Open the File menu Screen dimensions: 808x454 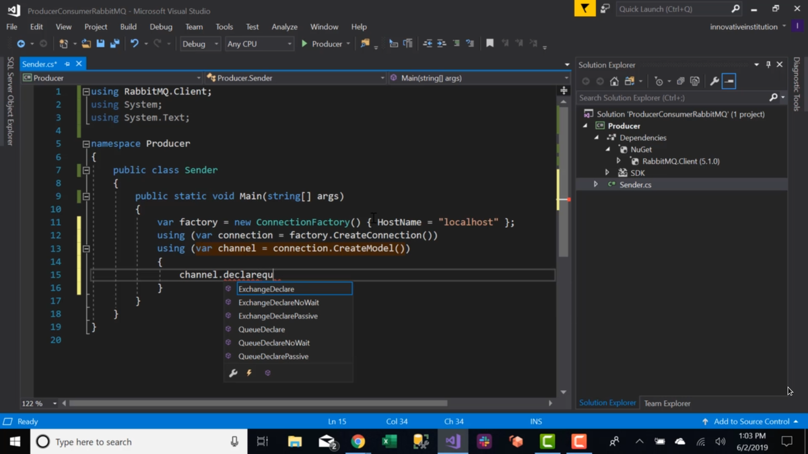tap(12, 27)
